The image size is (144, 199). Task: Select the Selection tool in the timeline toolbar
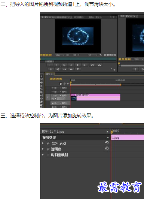tap(42, 76)
